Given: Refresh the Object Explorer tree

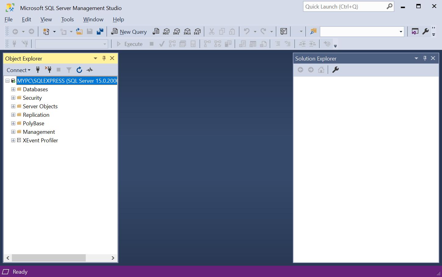Looking at the screenshot, I should pyautogui.click(x=79, y=70).
